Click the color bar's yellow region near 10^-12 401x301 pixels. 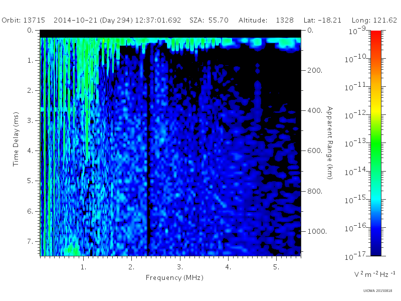(x=375, y=112)
